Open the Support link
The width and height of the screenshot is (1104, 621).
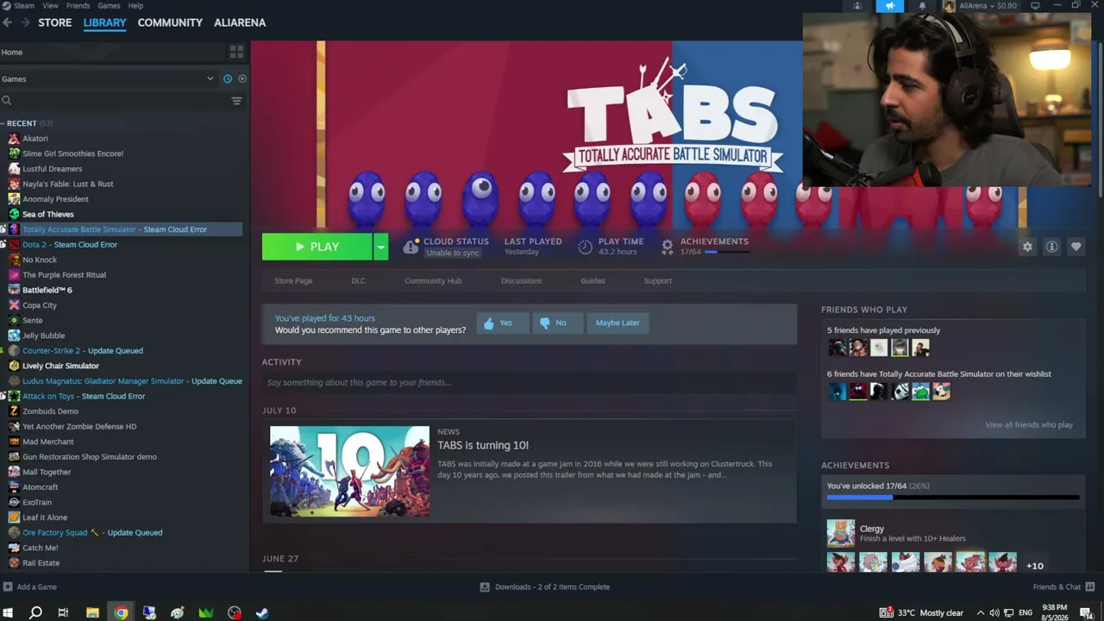click(657, 280)
